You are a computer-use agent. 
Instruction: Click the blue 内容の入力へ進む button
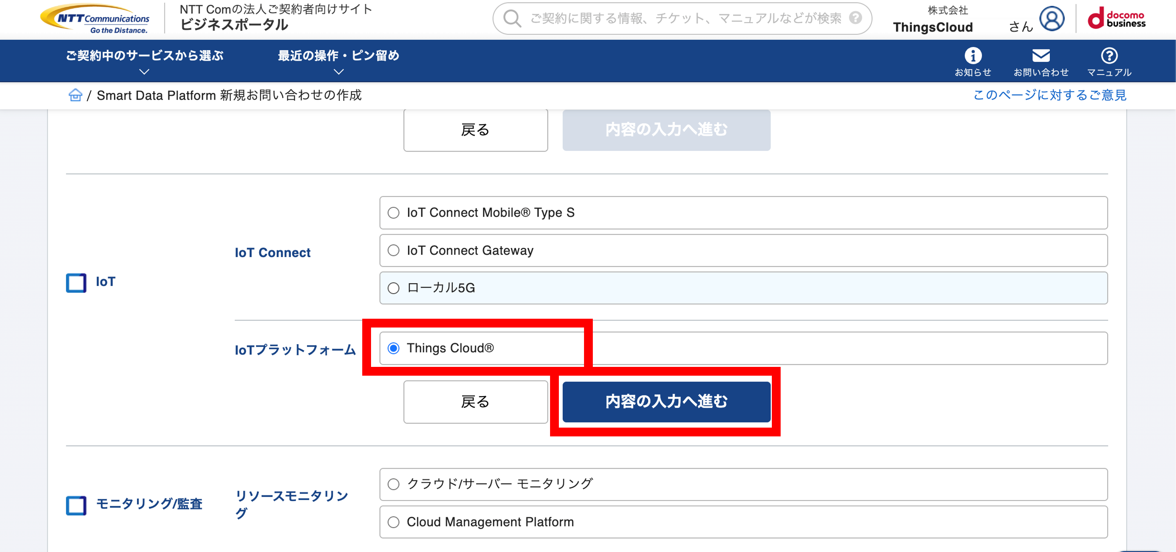tap(666, 402)
